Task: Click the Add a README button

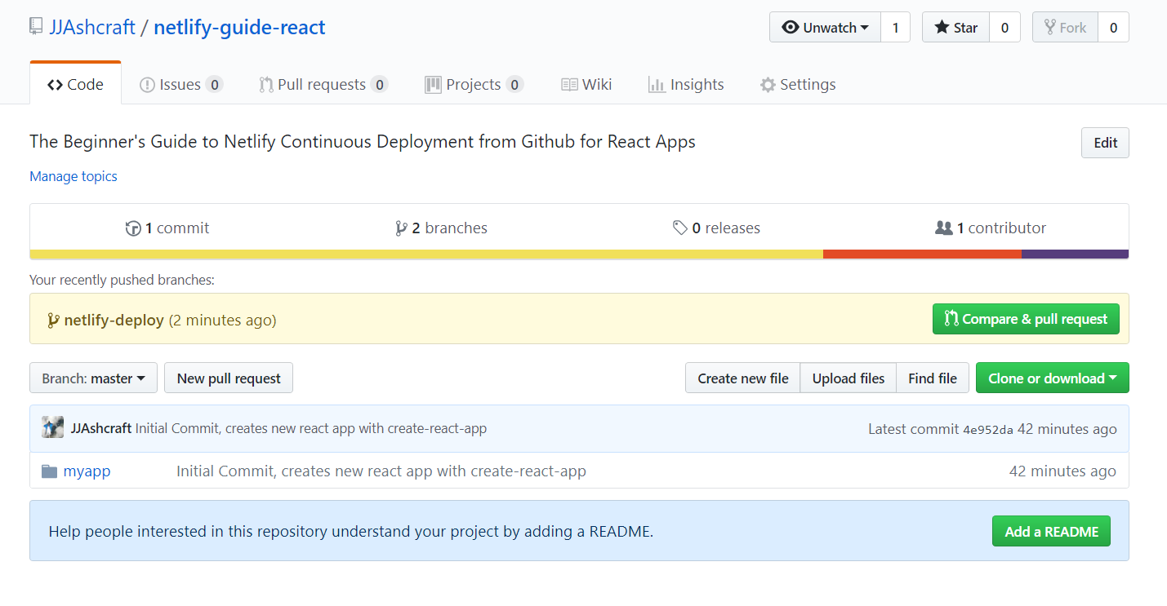Action: (x=1051, y=532)
